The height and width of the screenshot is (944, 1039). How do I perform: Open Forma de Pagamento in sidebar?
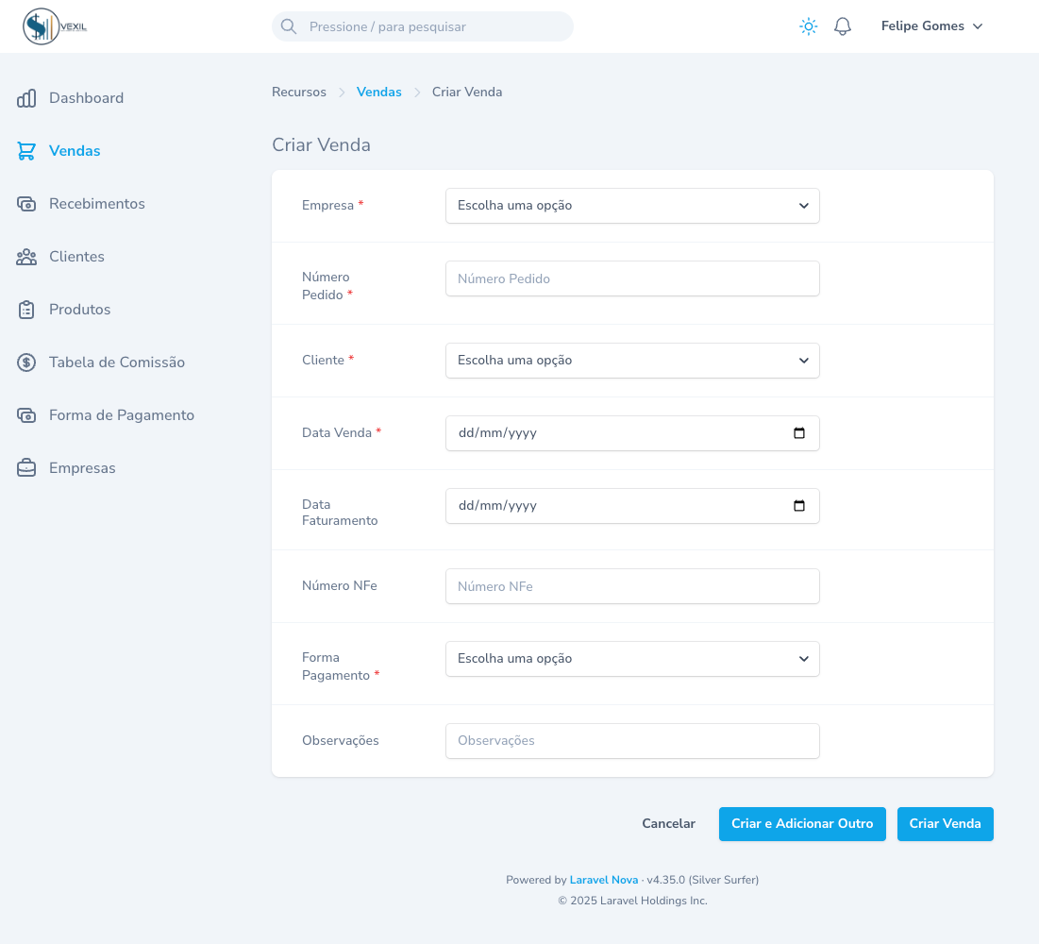(121, 415)
